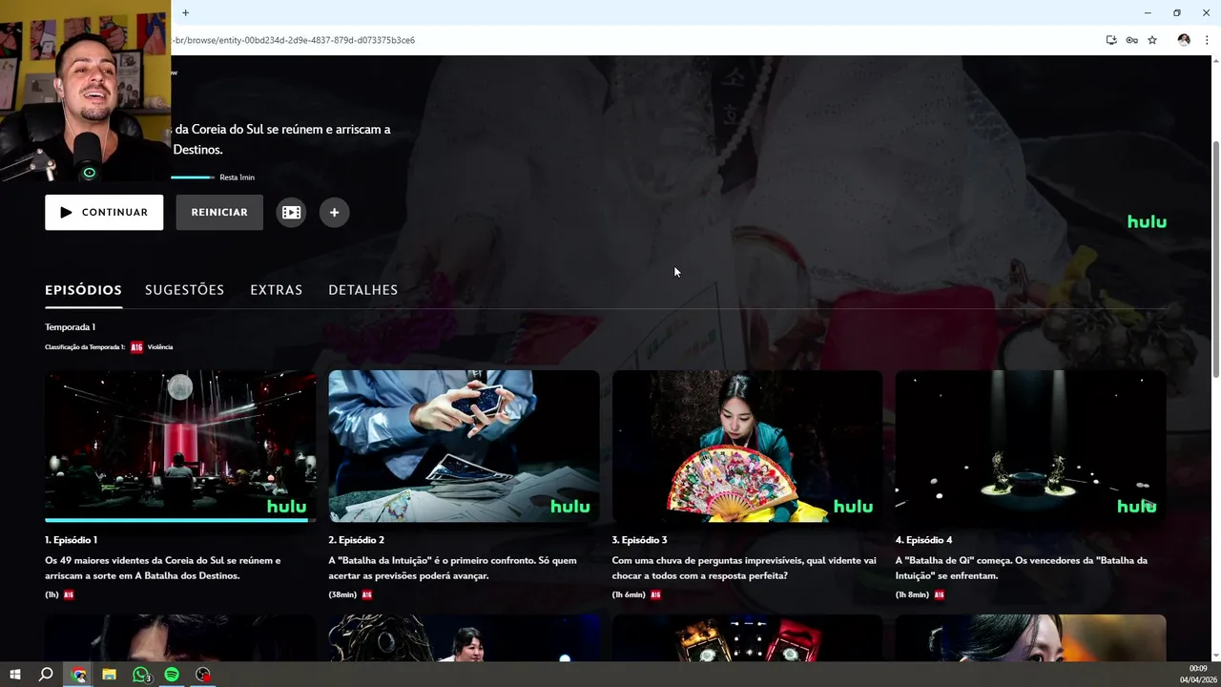Click the A16 badge beside Episódio 1 '(1h)'
1221x687 pixels.
(x=69, y=594)
